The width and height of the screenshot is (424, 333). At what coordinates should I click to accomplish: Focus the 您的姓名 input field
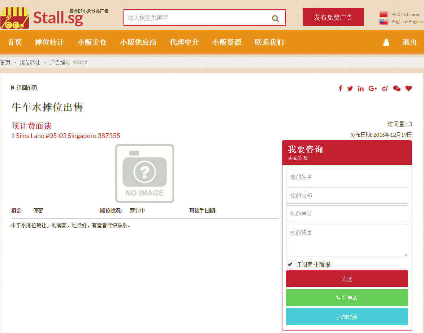point(347,177)
